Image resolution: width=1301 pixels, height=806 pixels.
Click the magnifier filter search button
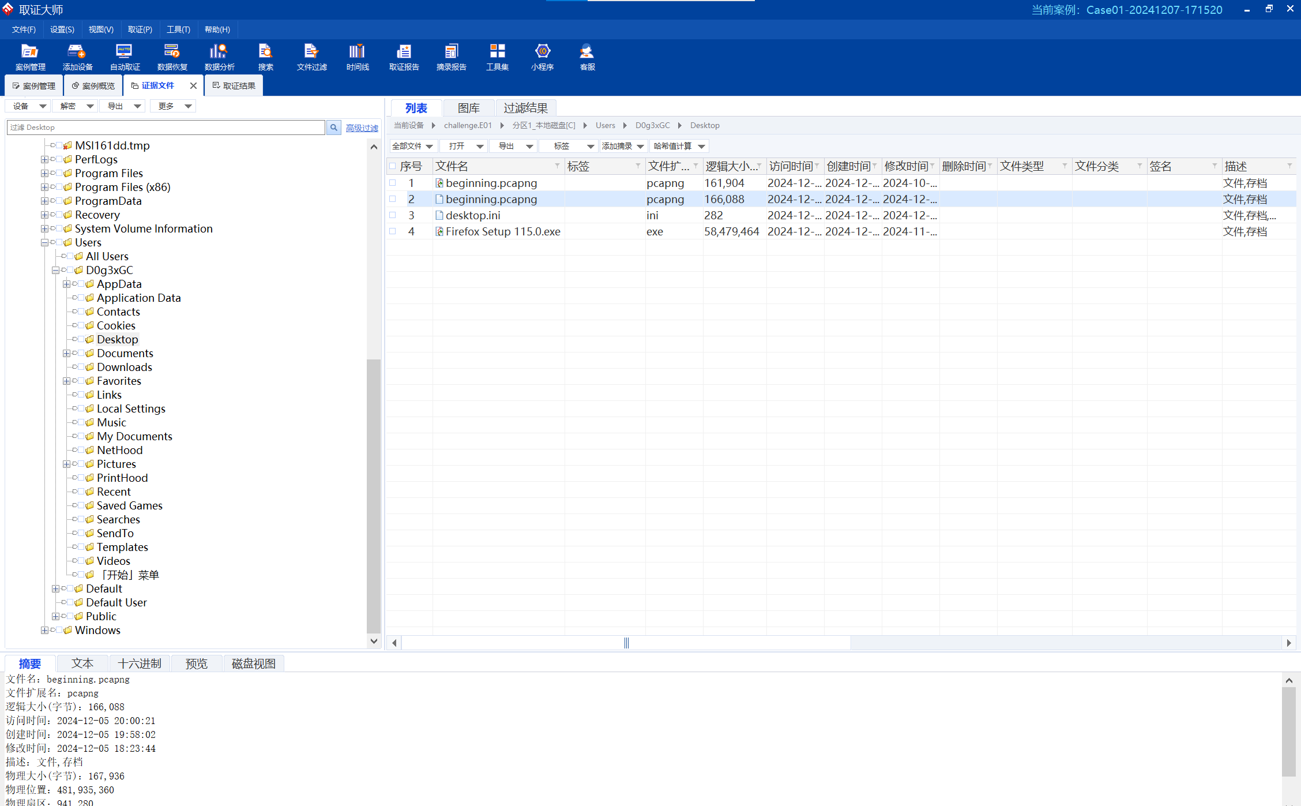click(x=333, y=128)
